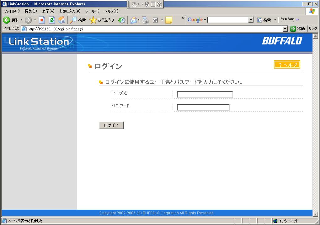Viewport: 320px width, 225px height.
Task: Go to the Home page icon
Action: coord(62,20)
